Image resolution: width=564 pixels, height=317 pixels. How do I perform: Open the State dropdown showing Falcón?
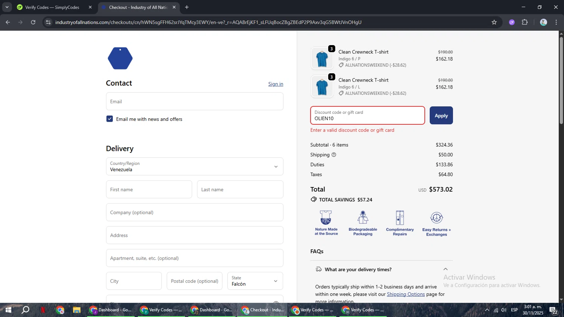(x=255, y=281)
